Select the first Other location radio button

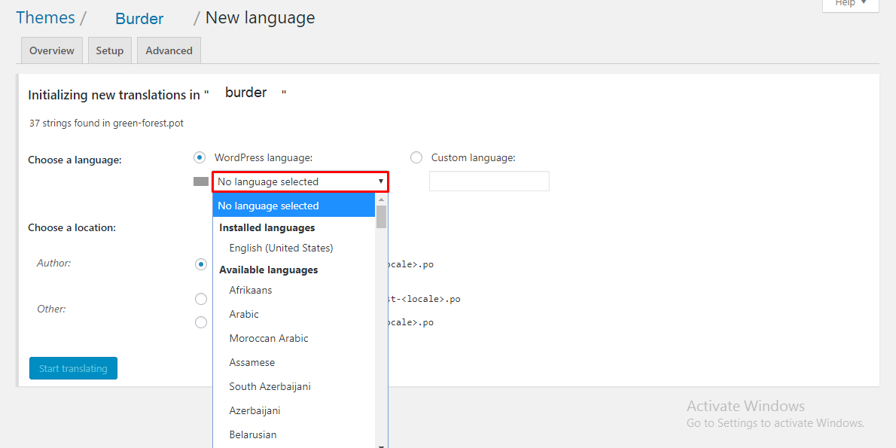click(x=200, y=299)
